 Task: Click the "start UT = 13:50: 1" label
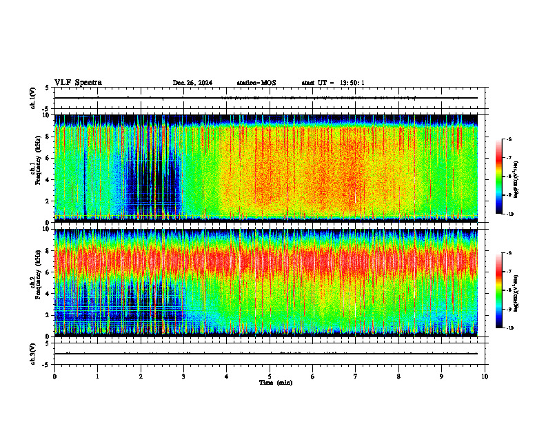(333, 83)
